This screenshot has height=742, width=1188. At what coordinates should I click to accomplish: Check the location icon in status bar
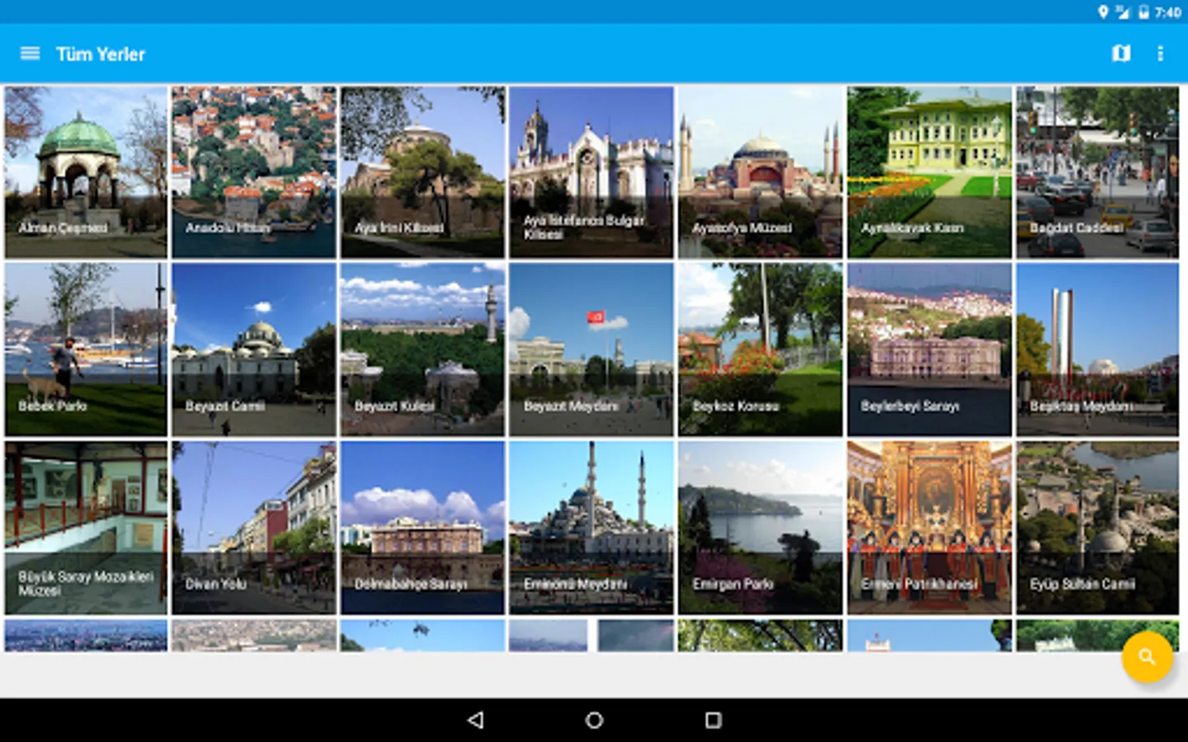(1103, 12)
